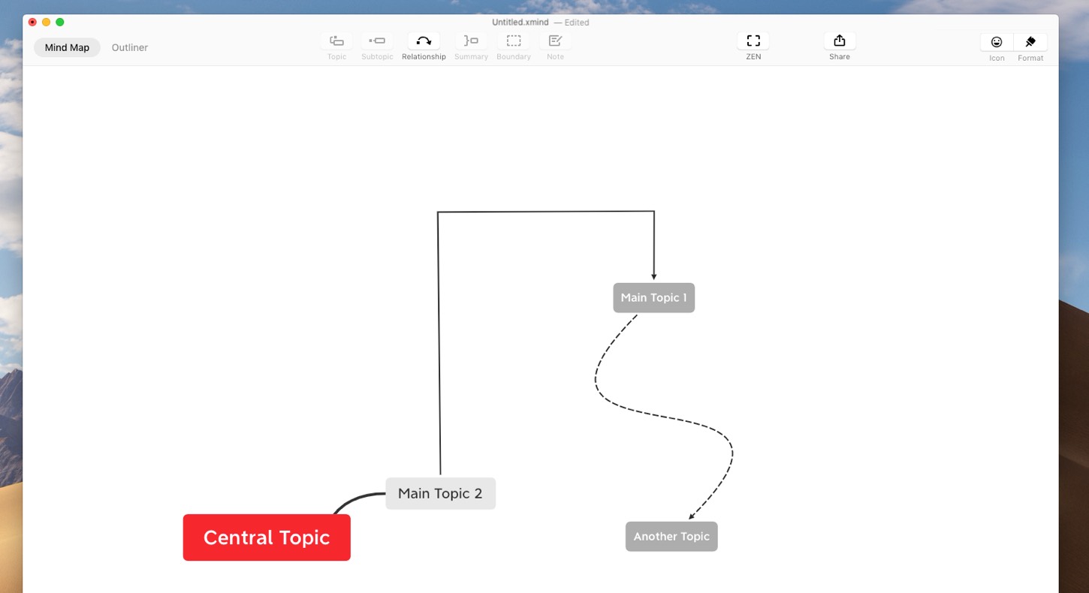1089x593 pixels.
Task: Enter ZEN mode
Action: click(x=753, y=41)
